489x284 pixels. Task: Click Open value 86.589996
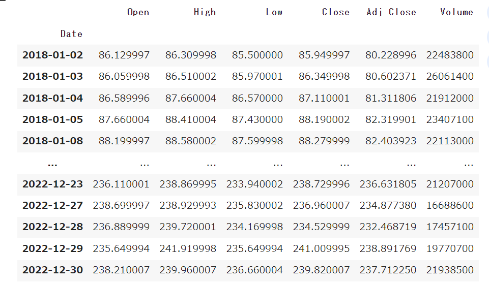point(124,99)
